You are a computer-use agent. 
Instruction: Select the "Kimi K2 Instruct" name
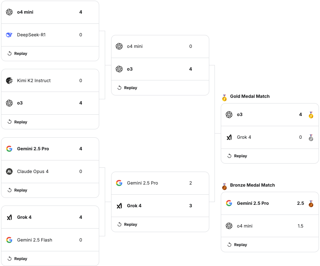pos(34,81)
